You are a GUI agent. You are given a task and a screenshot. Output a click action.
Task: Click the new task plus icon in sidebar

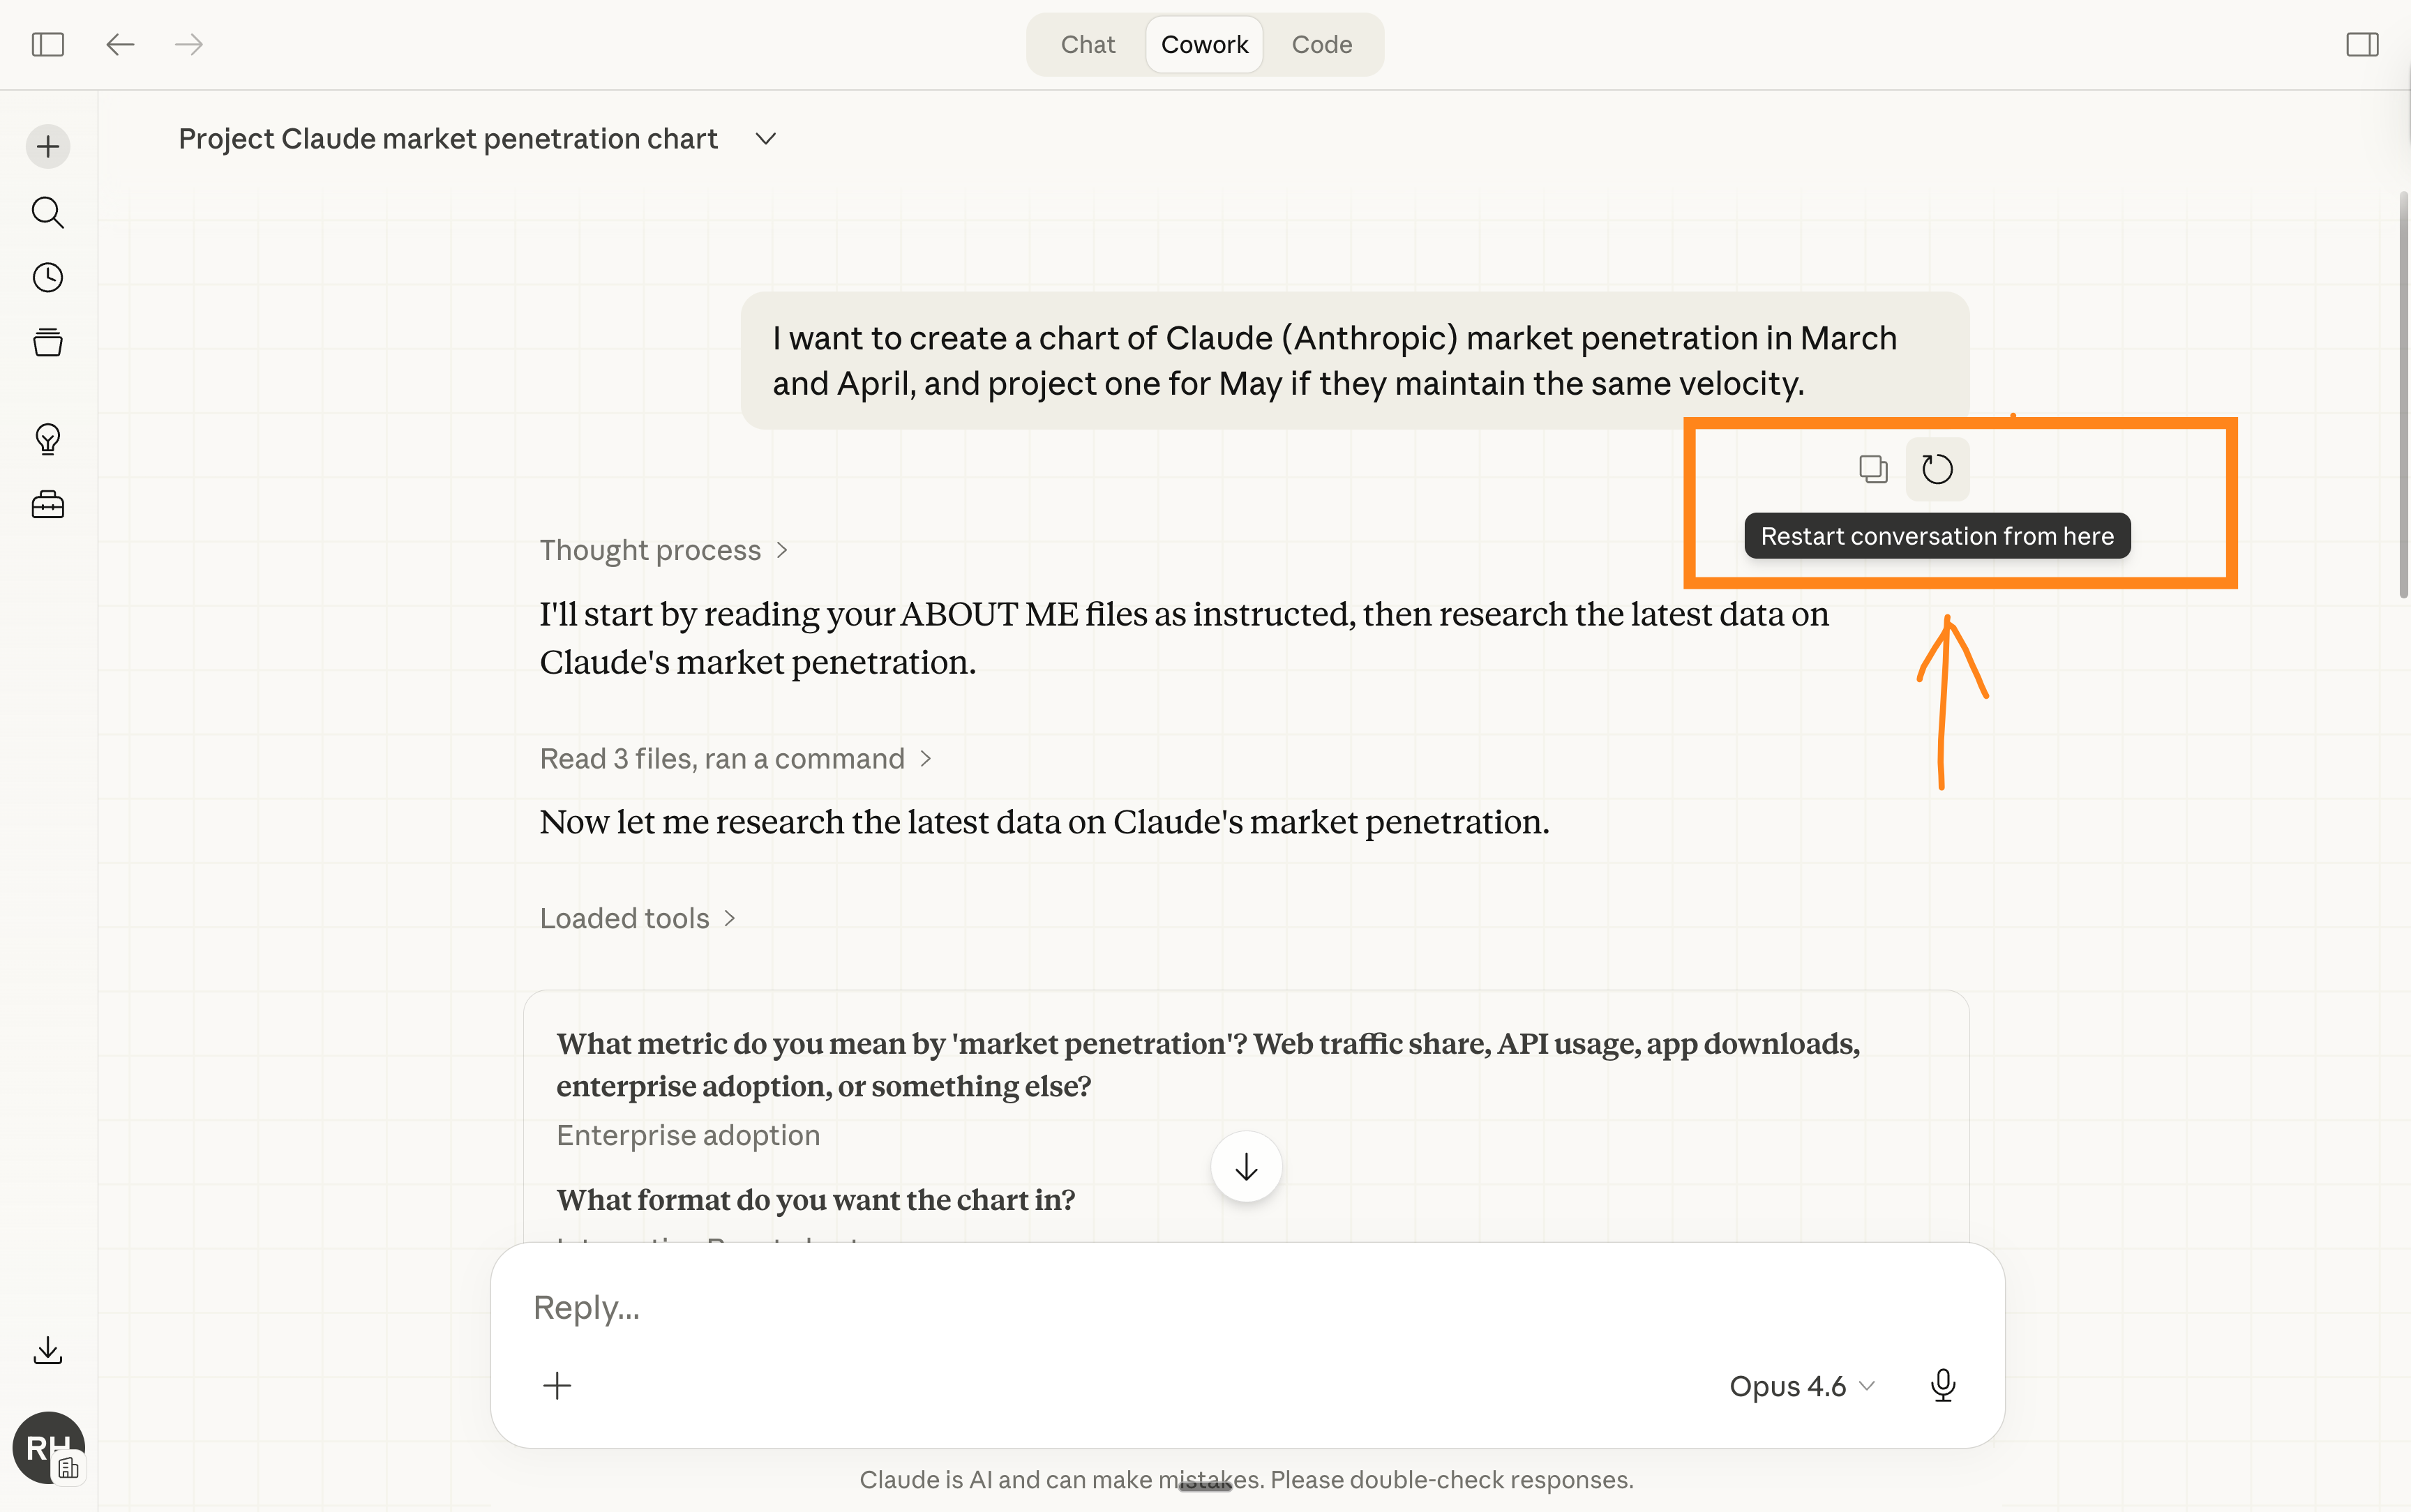pyautogui.click(x=48, y=147)
